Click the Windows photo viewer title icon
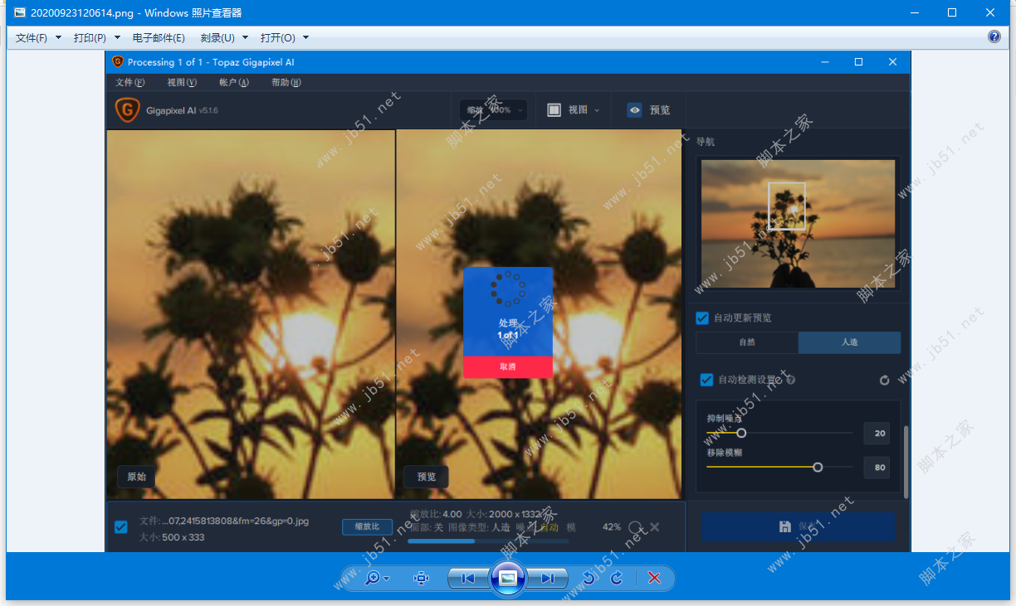1016x606 pixels. click(20, 12)
